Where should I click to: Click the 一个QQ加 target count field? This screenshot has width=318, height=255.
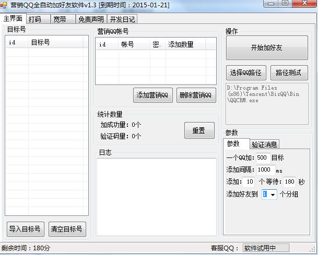(x=263, y=157)
